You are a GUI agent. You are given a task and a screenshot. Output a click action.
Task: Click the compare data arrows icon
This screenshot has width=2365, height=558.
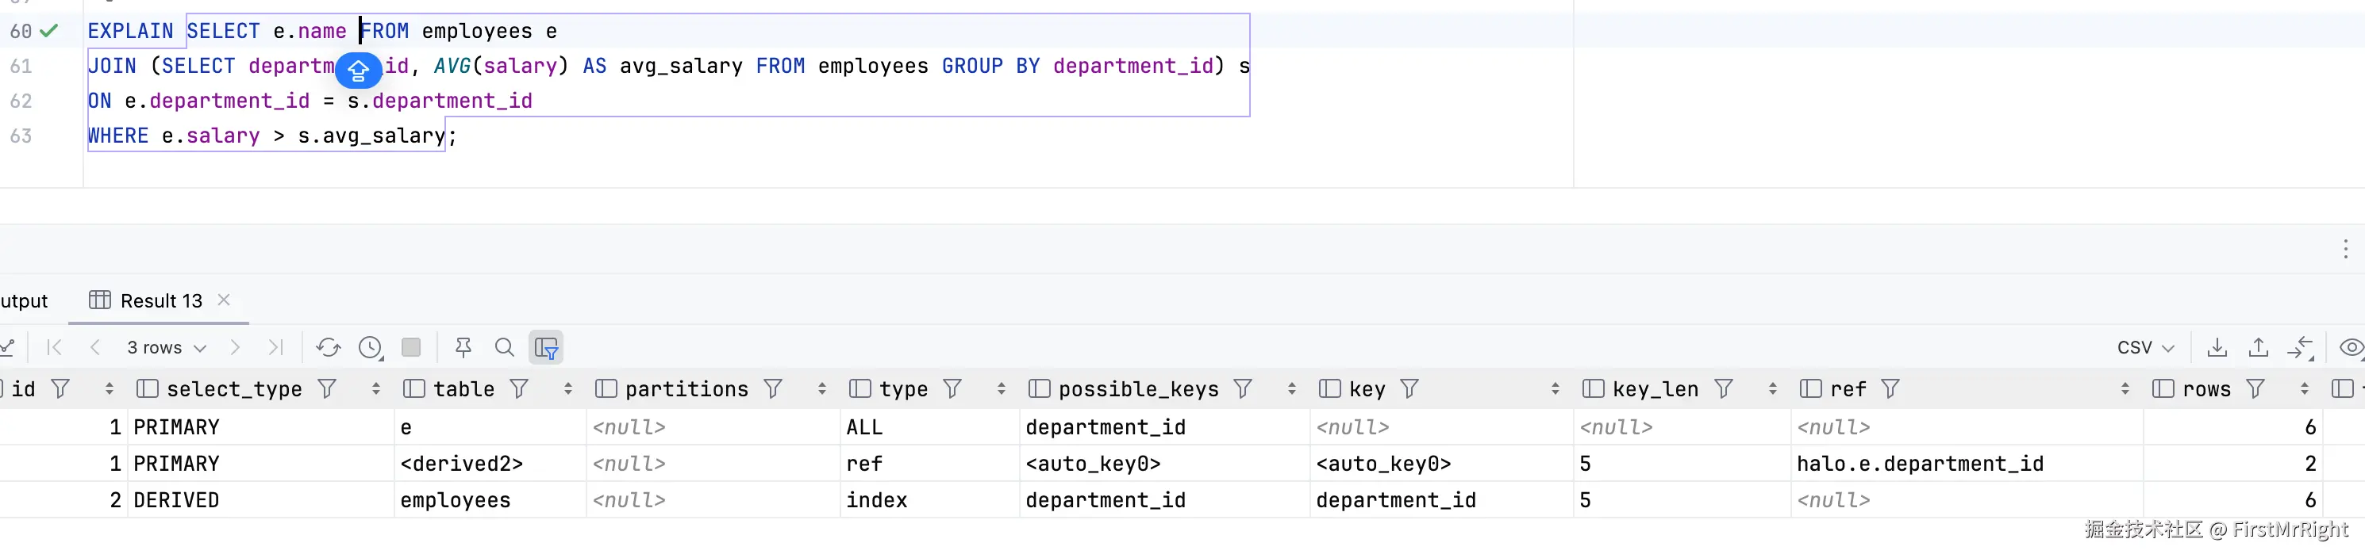click(x=2300, y=347)
